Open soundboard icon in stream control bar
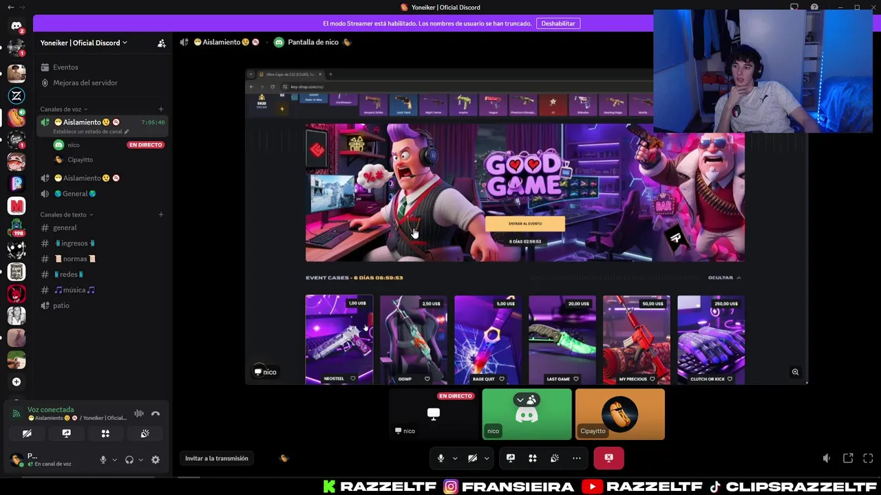The image size is (881, 495). pos(555,458)
